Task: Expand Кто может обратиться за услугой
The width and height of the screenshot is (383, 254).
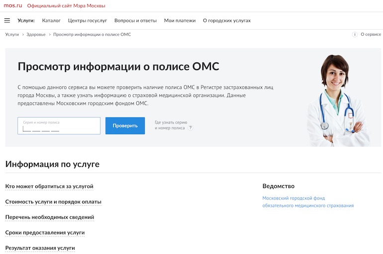Action: 49,187
